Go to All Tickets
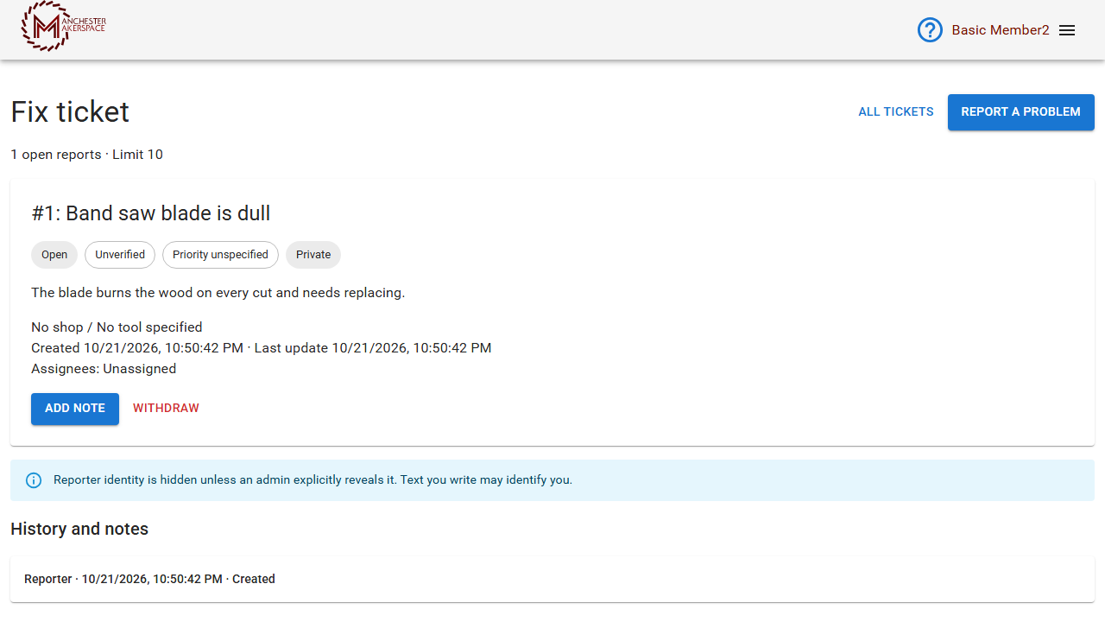The width and height of the screenshot is (1105, 622). (x=896, y=112)
